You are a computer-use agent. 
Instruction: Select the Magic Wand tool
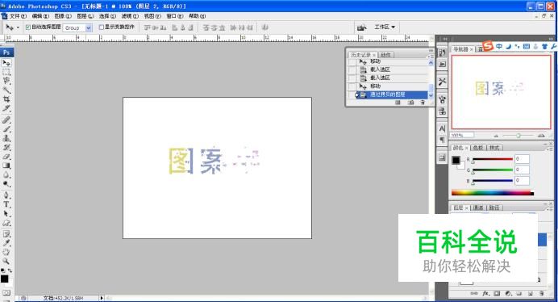(x=6, y=90)
